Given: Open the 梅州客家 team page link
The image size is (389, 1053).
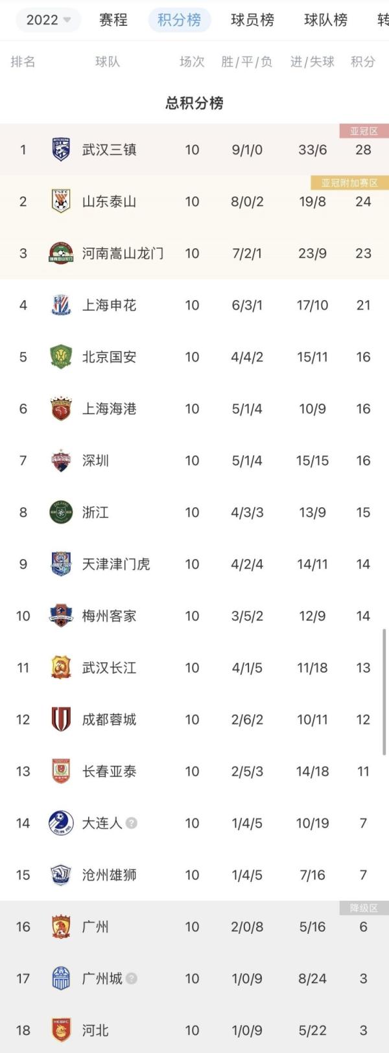Looking at the screenshot, I should (x=109, y=616).
